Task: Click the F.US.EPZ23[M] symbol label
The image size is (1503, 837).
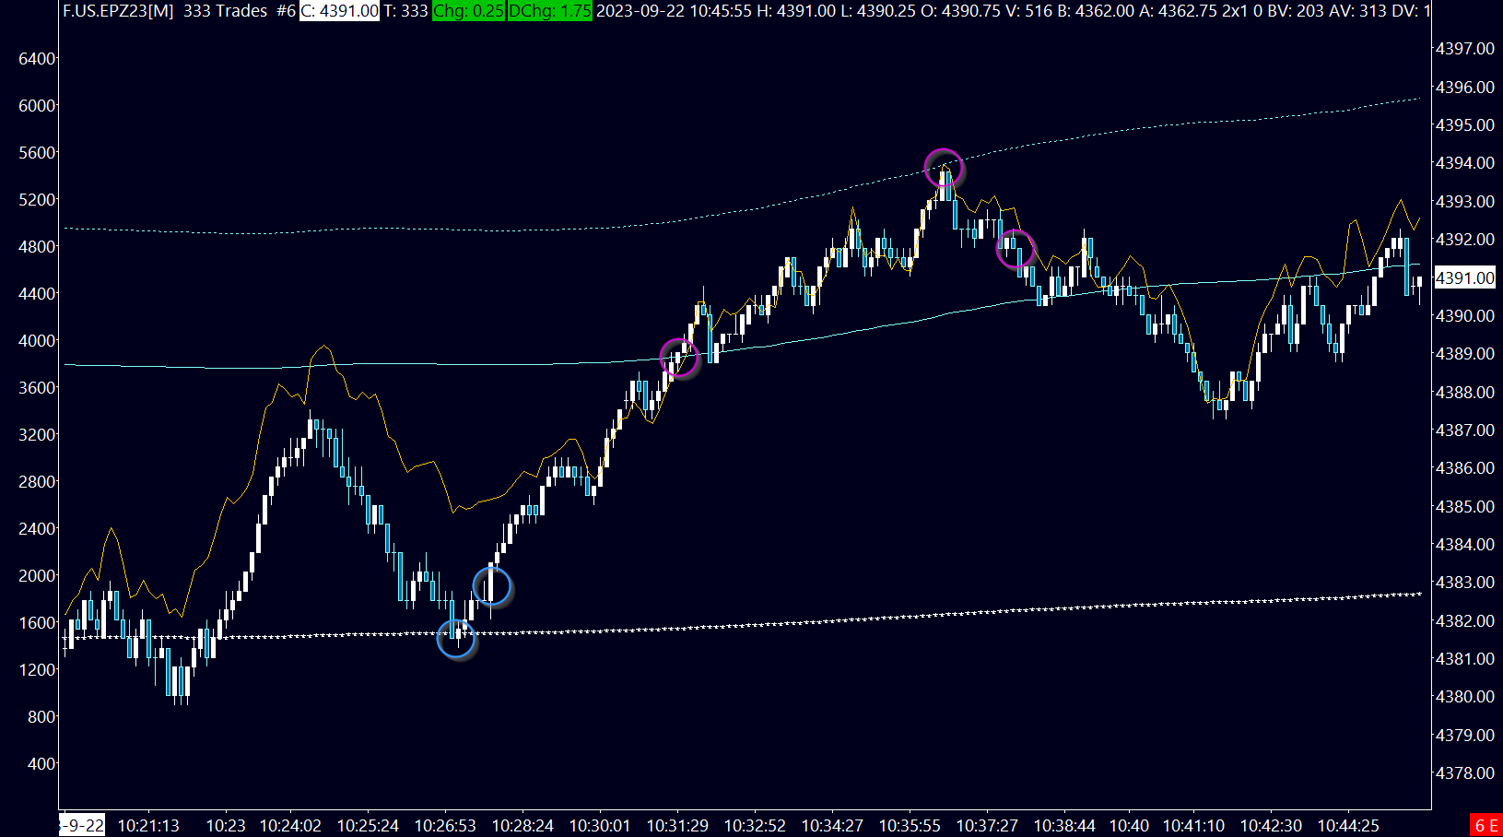Action: (118, 11)
